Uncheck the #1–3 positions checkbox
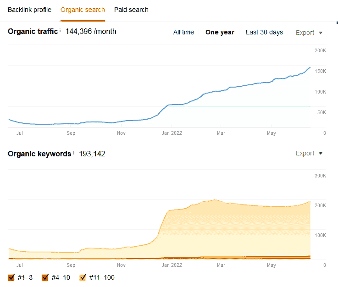The image size is (338, 287). tap(11, 277)
